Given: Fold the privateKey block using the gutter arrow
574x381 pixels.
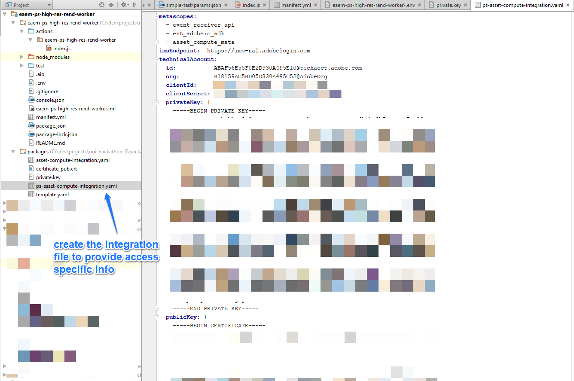Looking at the screenshot, I should 156,102.
